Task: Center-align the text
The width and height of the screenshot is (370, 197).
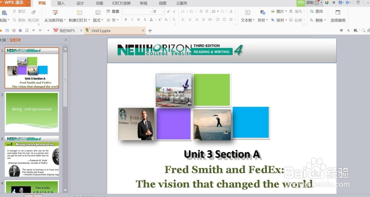Action: point(190,20)
